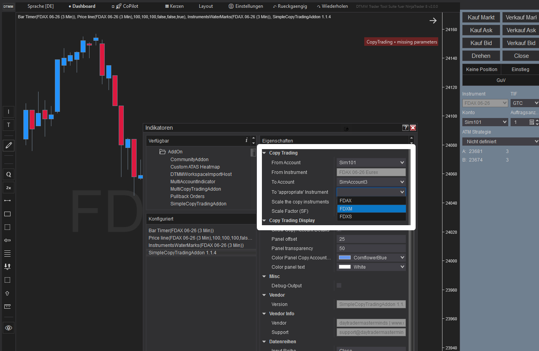Select the Rectangle drawing tool

[8, 214]
